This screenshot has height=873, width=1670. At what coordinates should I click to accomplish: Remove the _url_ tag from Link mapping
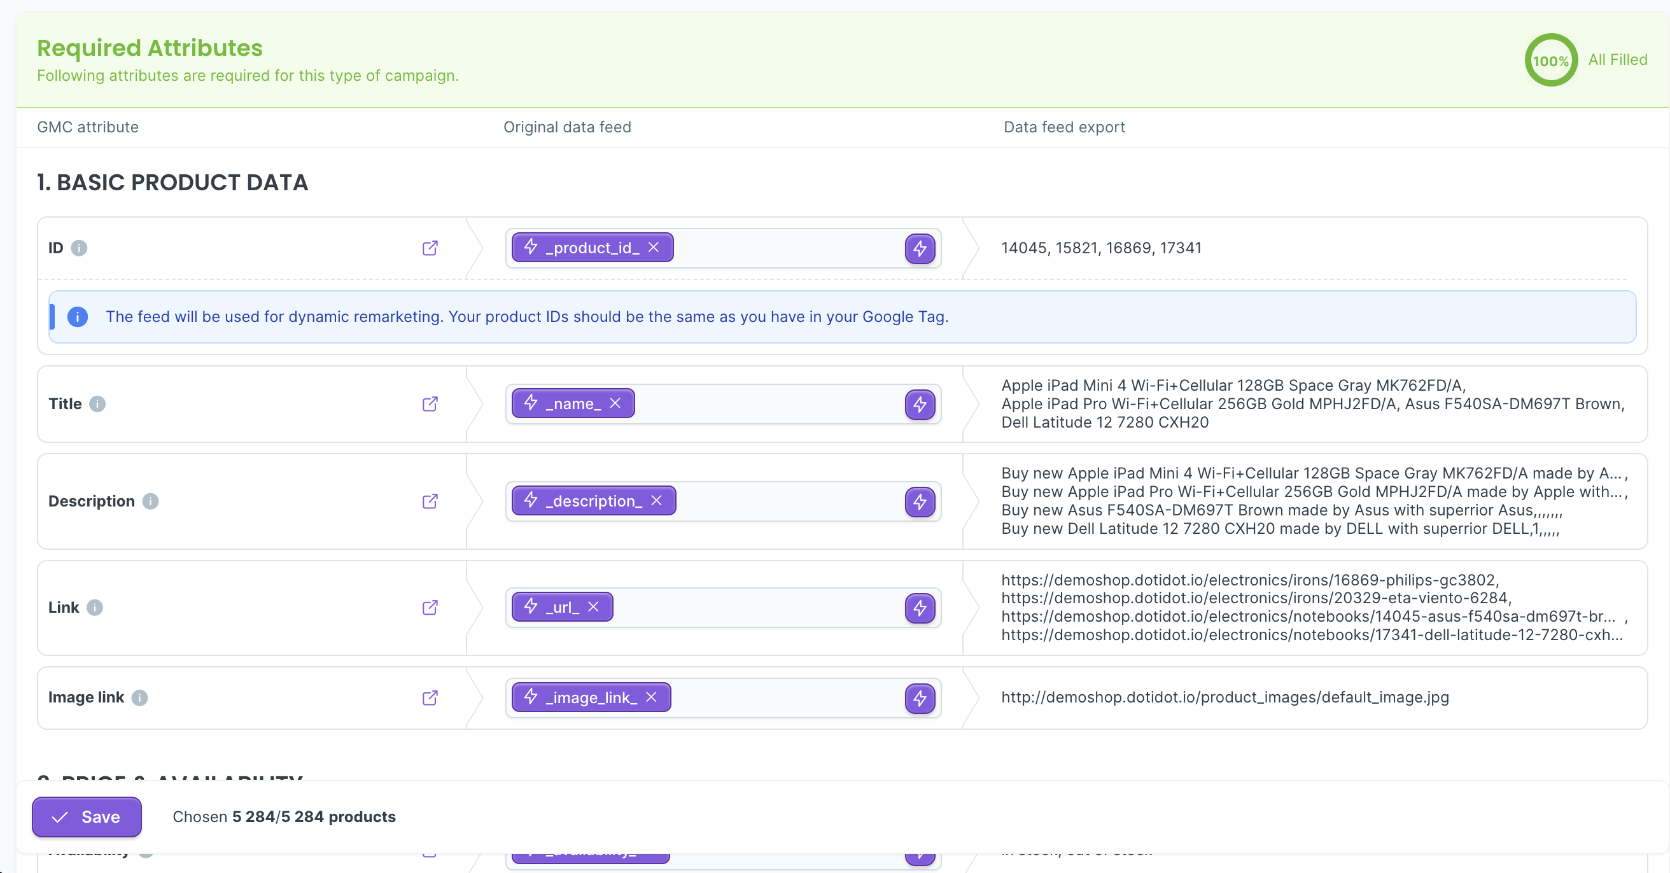(x=592, y=606)
